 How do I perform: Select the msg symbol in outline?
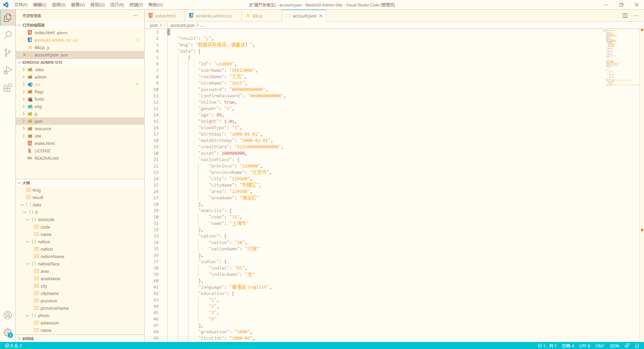80,190
